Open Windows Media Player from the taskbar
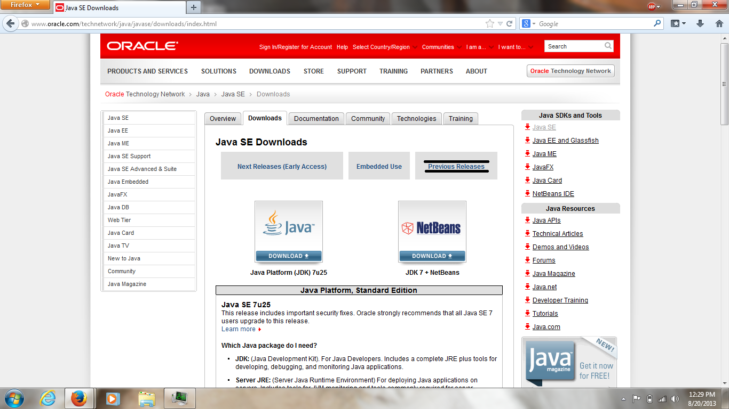This screenshot has height=409, width=729. [x=112, y=398]
